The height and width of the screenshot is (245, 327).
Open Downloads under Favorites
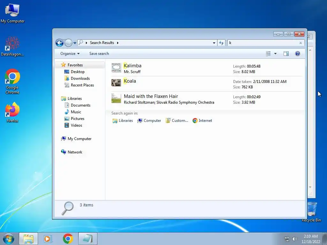tap(80, 78)
